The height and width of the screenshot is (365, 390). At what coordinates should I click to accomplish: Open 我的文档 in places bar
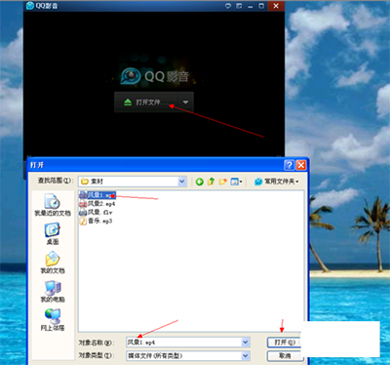coord(53,263)
